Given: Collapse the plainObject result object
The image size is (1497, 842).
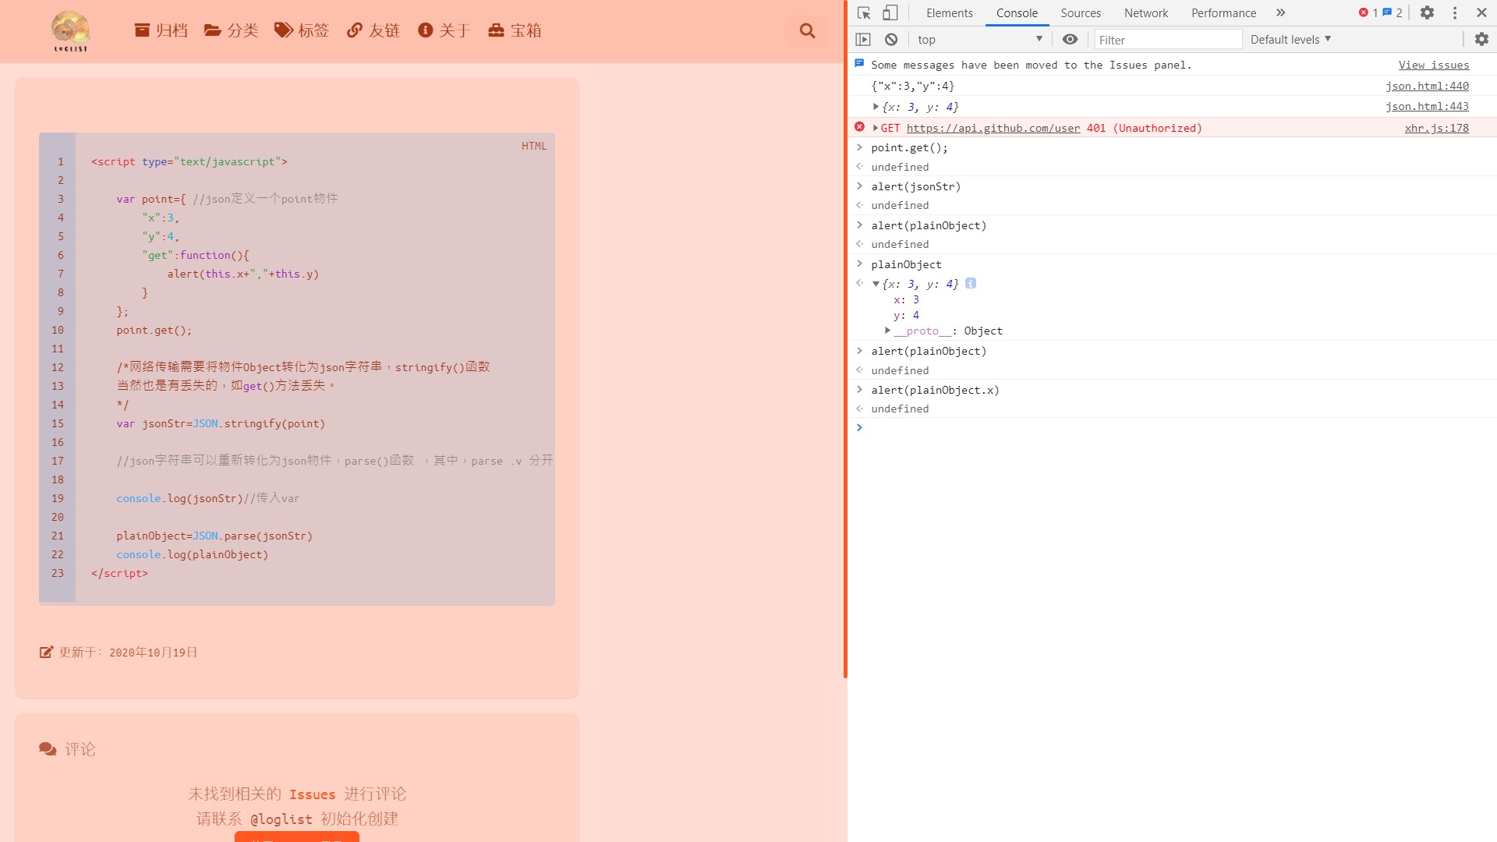Looking at the screenshot, I should [x=876, y=284].
